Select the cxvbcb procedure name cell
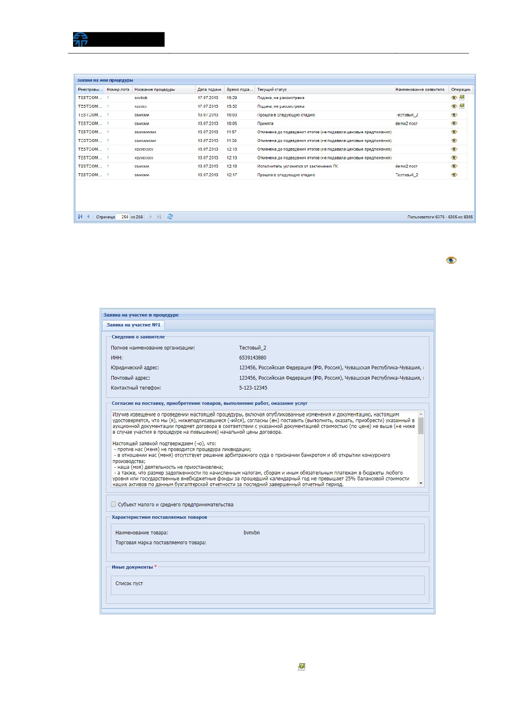Screen dimensions: 511x723 point(141,98)
